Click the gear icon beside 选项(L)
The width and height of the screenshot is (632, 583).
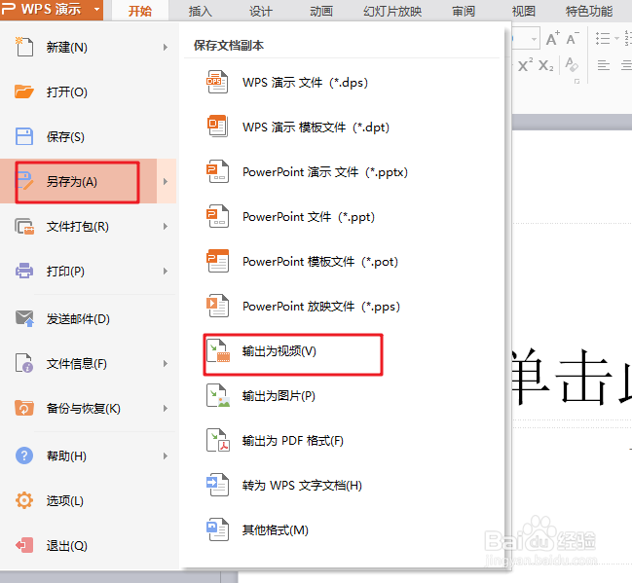(24, 500)
